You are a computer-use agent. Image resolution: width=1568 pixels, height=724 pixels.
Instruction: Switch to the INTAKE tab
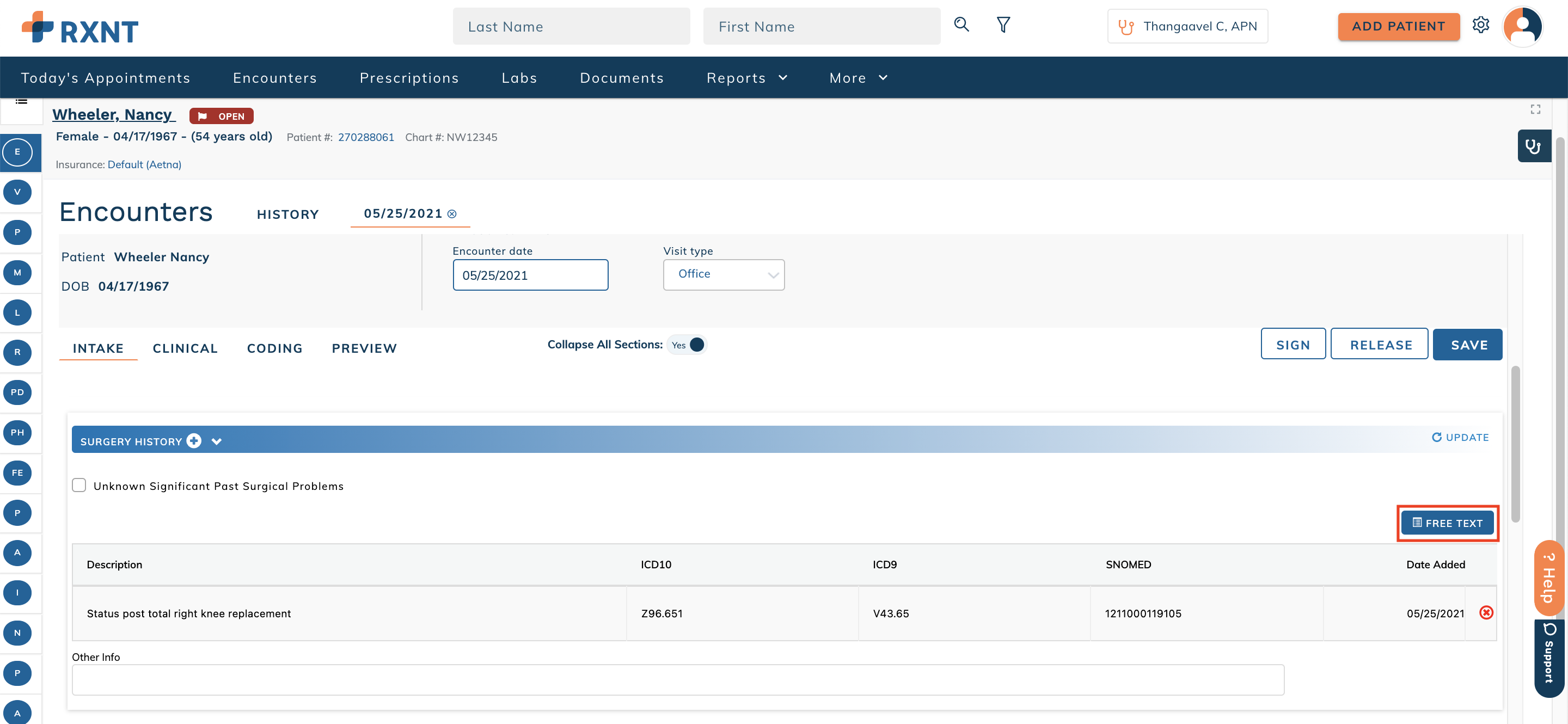pos(98,348)
